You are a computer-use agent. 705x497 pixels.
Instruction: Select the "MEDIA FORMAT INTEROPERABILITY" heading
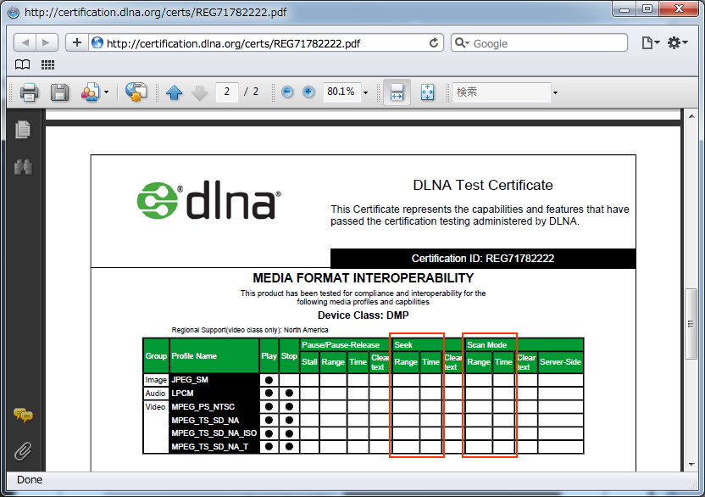(364, 278)
